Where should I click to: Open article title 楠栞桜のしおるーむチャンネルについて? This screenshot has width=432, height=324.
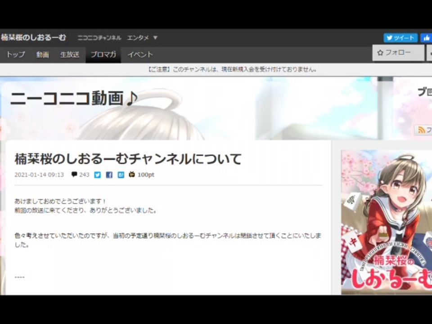tap(128, 159)
